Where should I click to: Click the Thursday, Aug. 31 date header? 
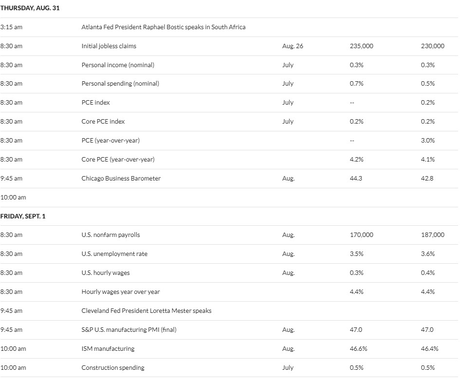(30, 8)
